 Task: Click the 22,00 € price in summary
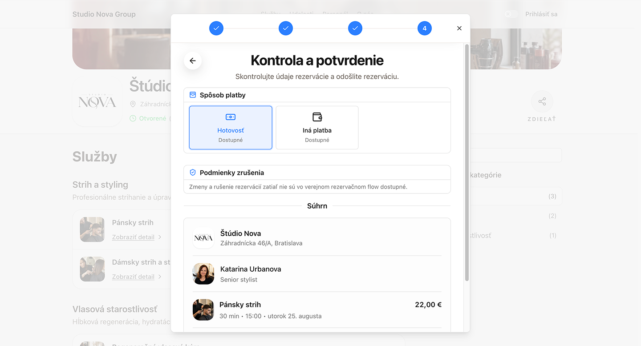click(x=428, y=305)
